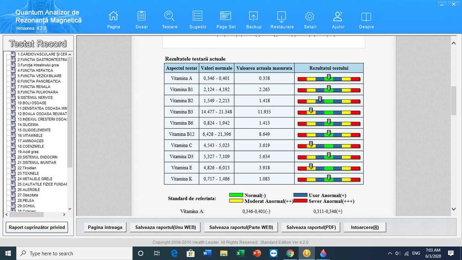Click the volume tray icon
The height and width of the screenshot is (260, 462).
pos(398,253)
